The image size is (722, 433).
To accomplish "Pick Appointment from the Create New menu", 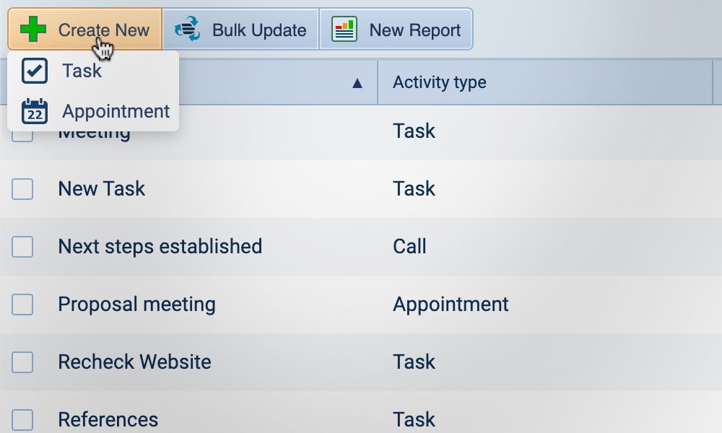I will (x=116, y=111).
